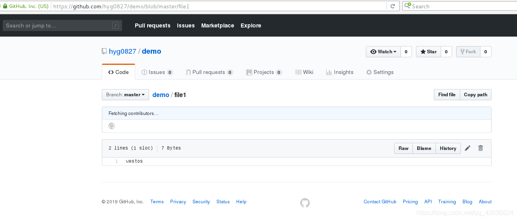Open the Terms footer link
The width and height of the screenshot is (517, 220).
click(x=157, y=202)
